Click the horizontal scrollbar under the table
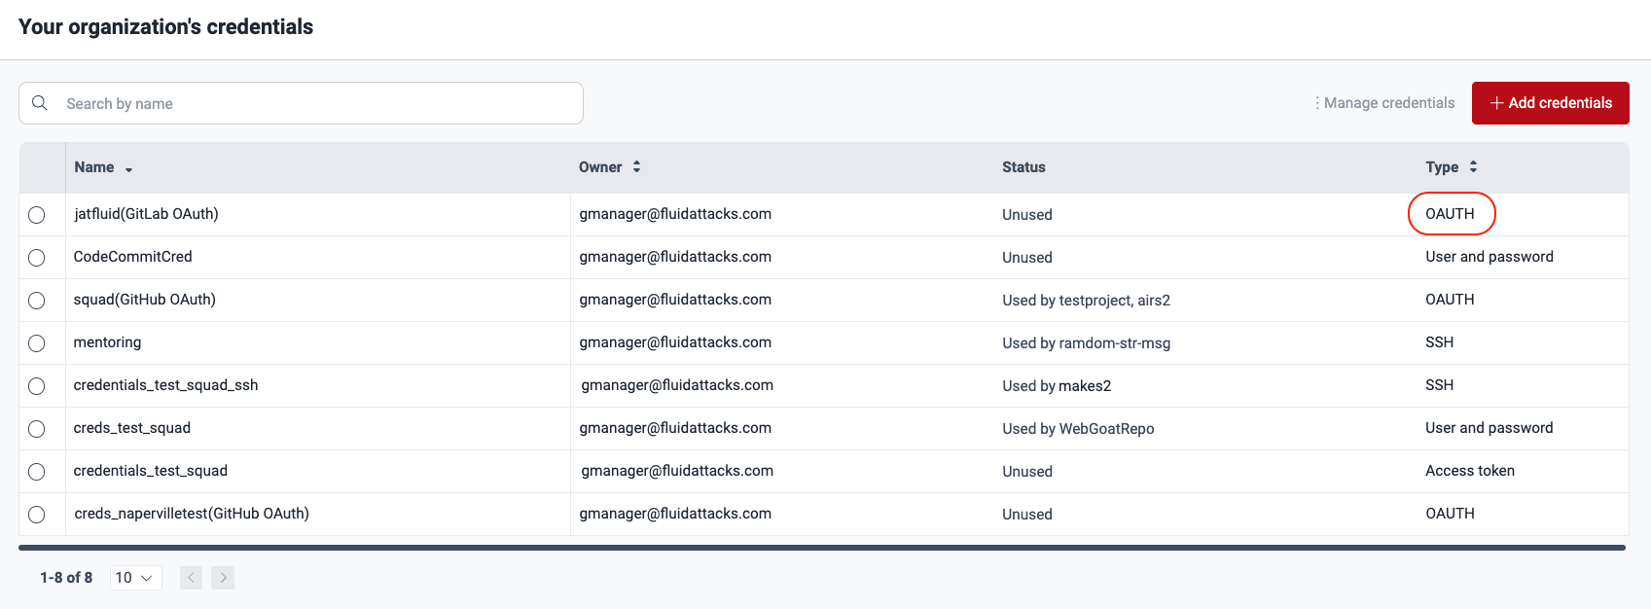The height and width of the screenshot is (609, 1651). (822, 548)
